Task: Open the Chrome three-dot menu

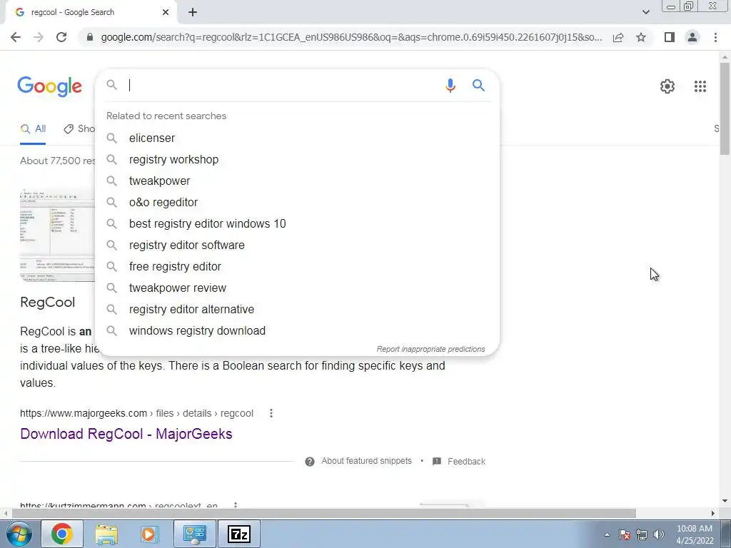Action: tap(715, 37)
